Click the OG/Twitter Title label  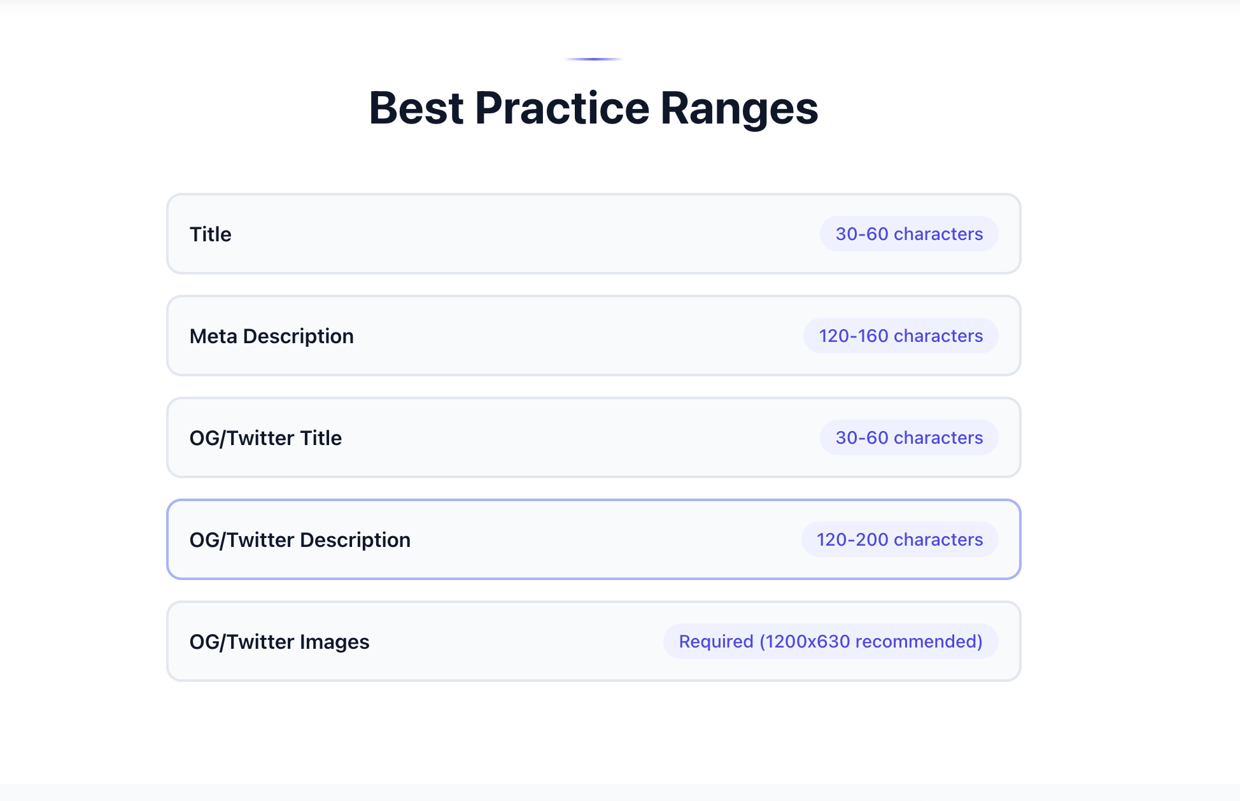(265, 438)
